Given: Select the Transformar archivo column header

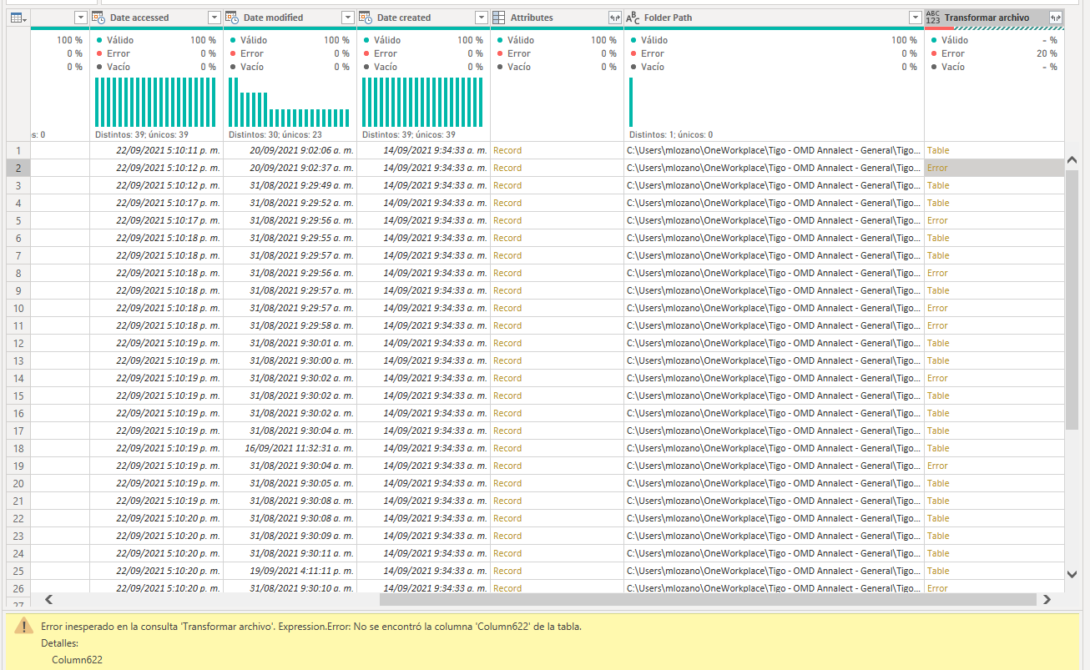Looking at the screenshot, I should click(x=994, y=18).
